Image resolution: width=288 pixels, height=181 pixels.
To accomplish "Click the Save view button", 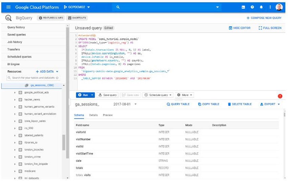I will click(130, 95).
